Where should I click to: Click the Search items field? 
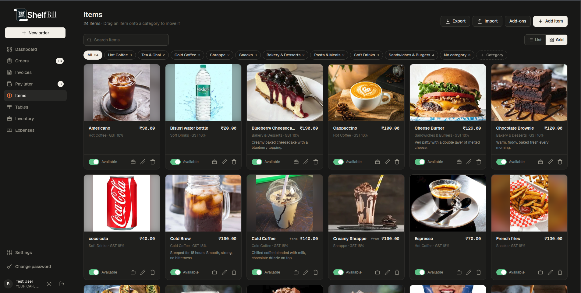[126, 40]
